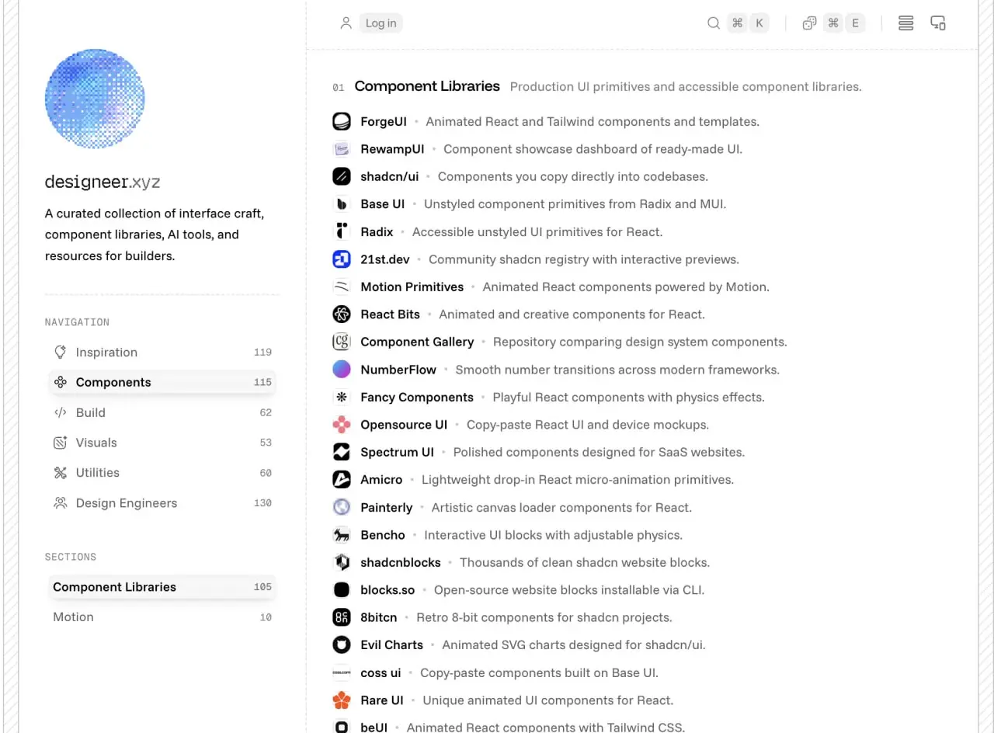
Task: Click the RewampUI logo icon
Action: click(342, 149)
